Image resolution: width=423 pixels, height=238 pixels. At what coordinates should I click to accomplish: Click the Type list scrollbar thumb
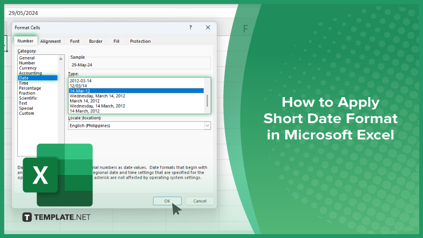coord(207,101)
